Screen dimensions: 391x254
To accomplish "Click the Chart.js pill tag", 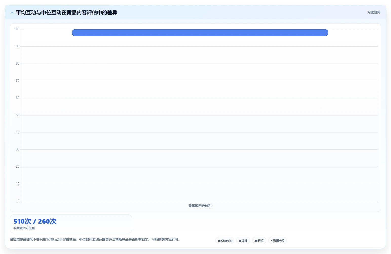I will (225, 241).
